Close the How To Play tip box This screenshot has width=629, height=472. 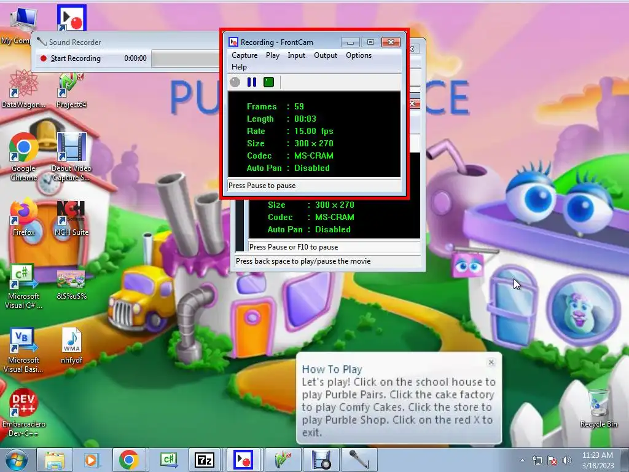click(491, 362)
